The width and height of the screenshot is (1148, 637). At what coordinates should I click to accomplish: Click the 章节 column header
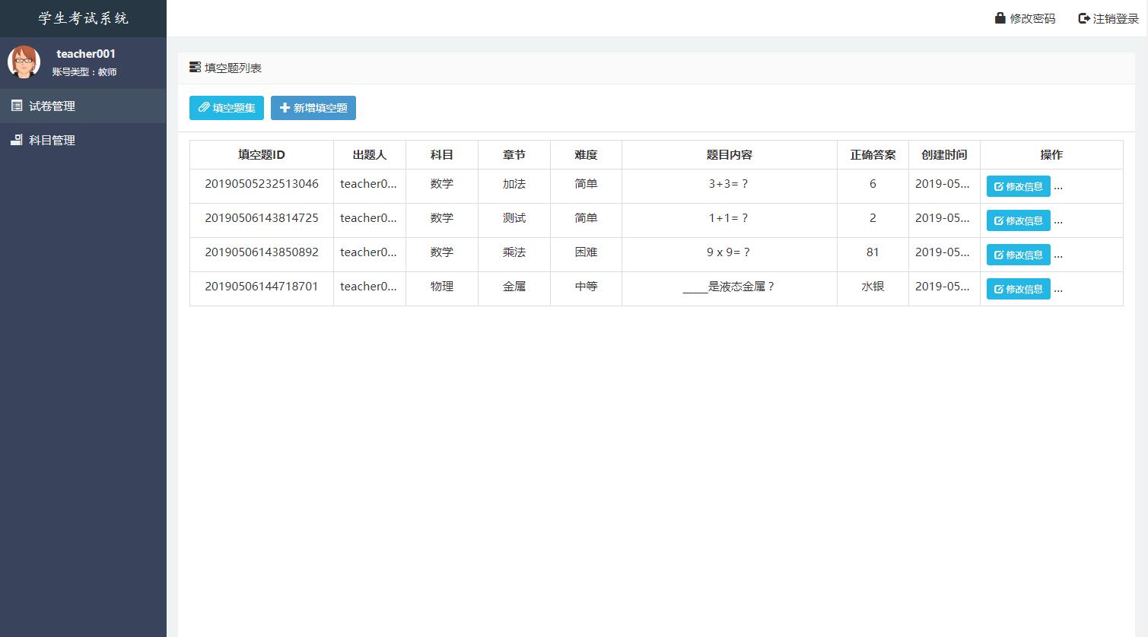(x=514, y=154)
